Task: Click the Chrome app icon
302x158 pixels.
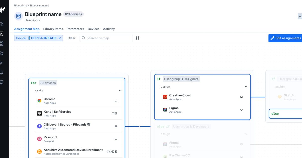Action: point(39,101)
